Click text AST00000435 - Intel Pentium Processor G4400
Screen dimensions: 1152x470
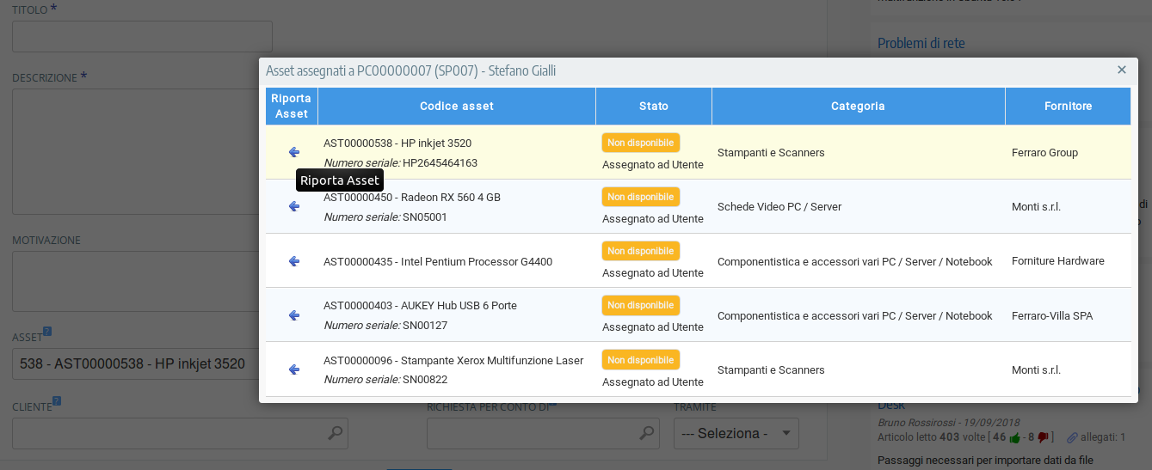point(438,262)
